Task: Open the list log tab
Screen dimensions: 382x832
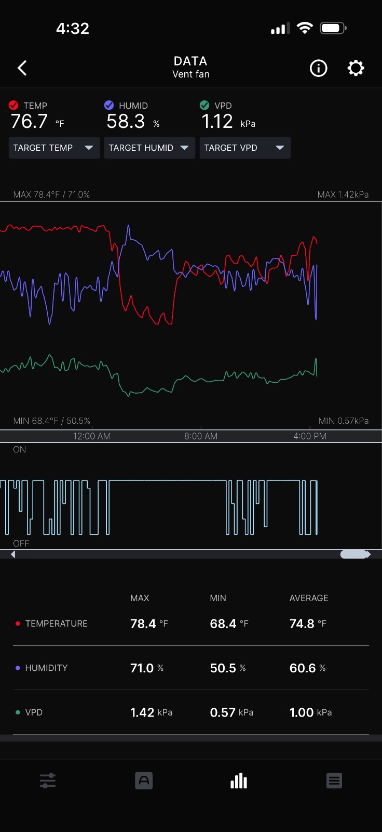Action: tap(334, 781)
